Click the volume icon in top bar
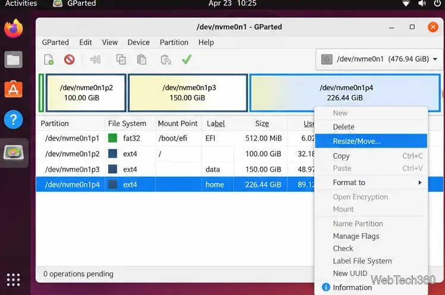The image size is (445, 295). click(422, 4)
